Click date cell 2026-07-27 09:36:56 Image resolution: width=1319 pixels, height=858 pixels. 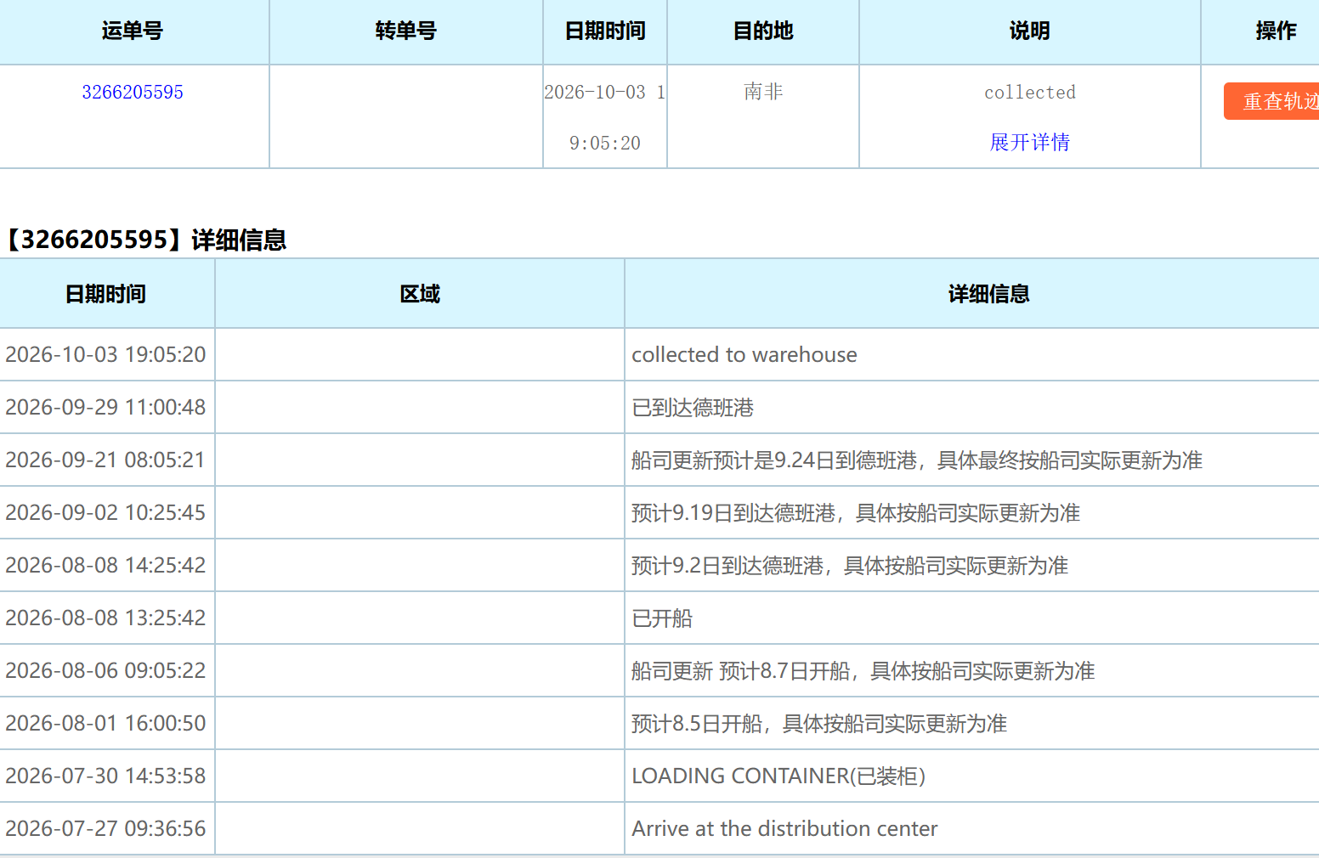tap(106, 828)
